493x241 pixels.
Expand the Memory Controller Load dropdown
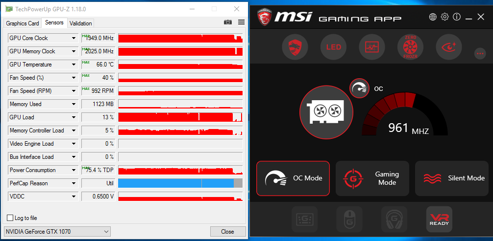74,131
